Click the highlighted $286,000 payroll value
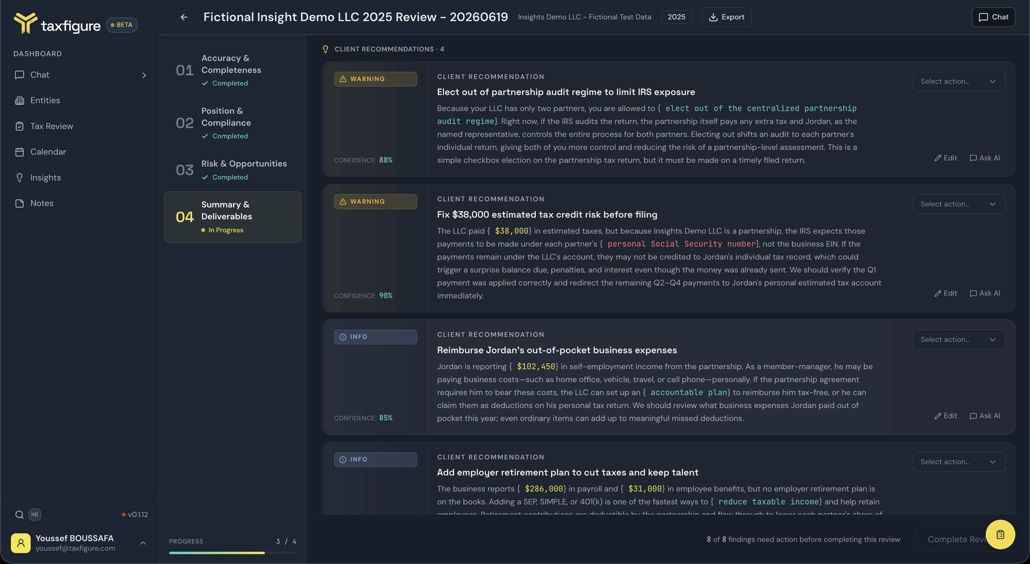Viewport: 1030px width, 564px height. point(544,489)
